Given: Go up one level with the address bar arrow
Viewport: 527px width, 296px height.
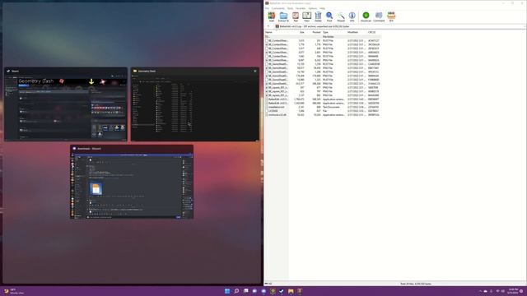Looking at the screenshot, I should pos(268,26).
